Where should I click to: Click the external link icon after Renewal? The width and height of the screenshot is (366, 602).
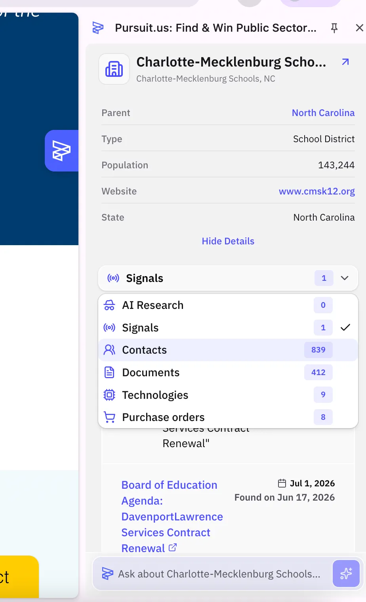pos(173,547)
